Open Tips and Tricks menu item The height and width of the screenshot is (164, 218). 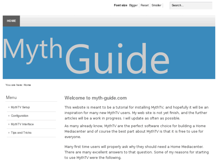21,133
